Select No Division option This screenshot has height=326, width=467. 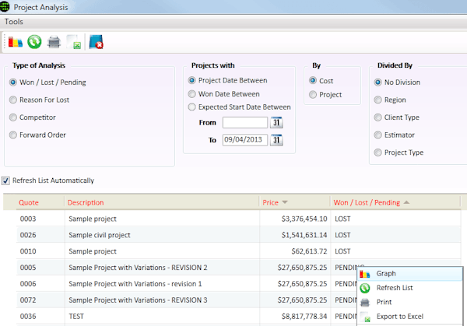[377, 82]
